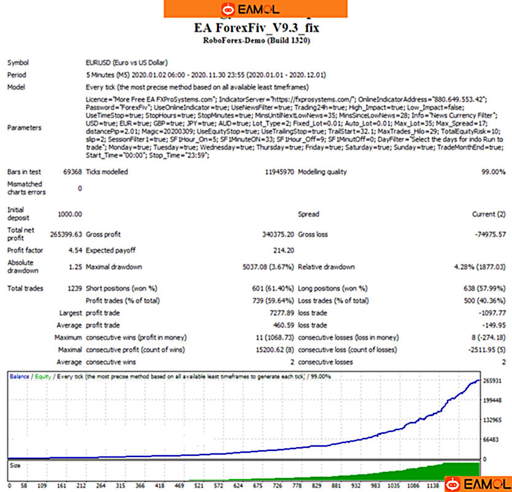Viewport: 512px width, 492px height.
Task: Select the Gross profit label
Action: [x=103, y=234]
